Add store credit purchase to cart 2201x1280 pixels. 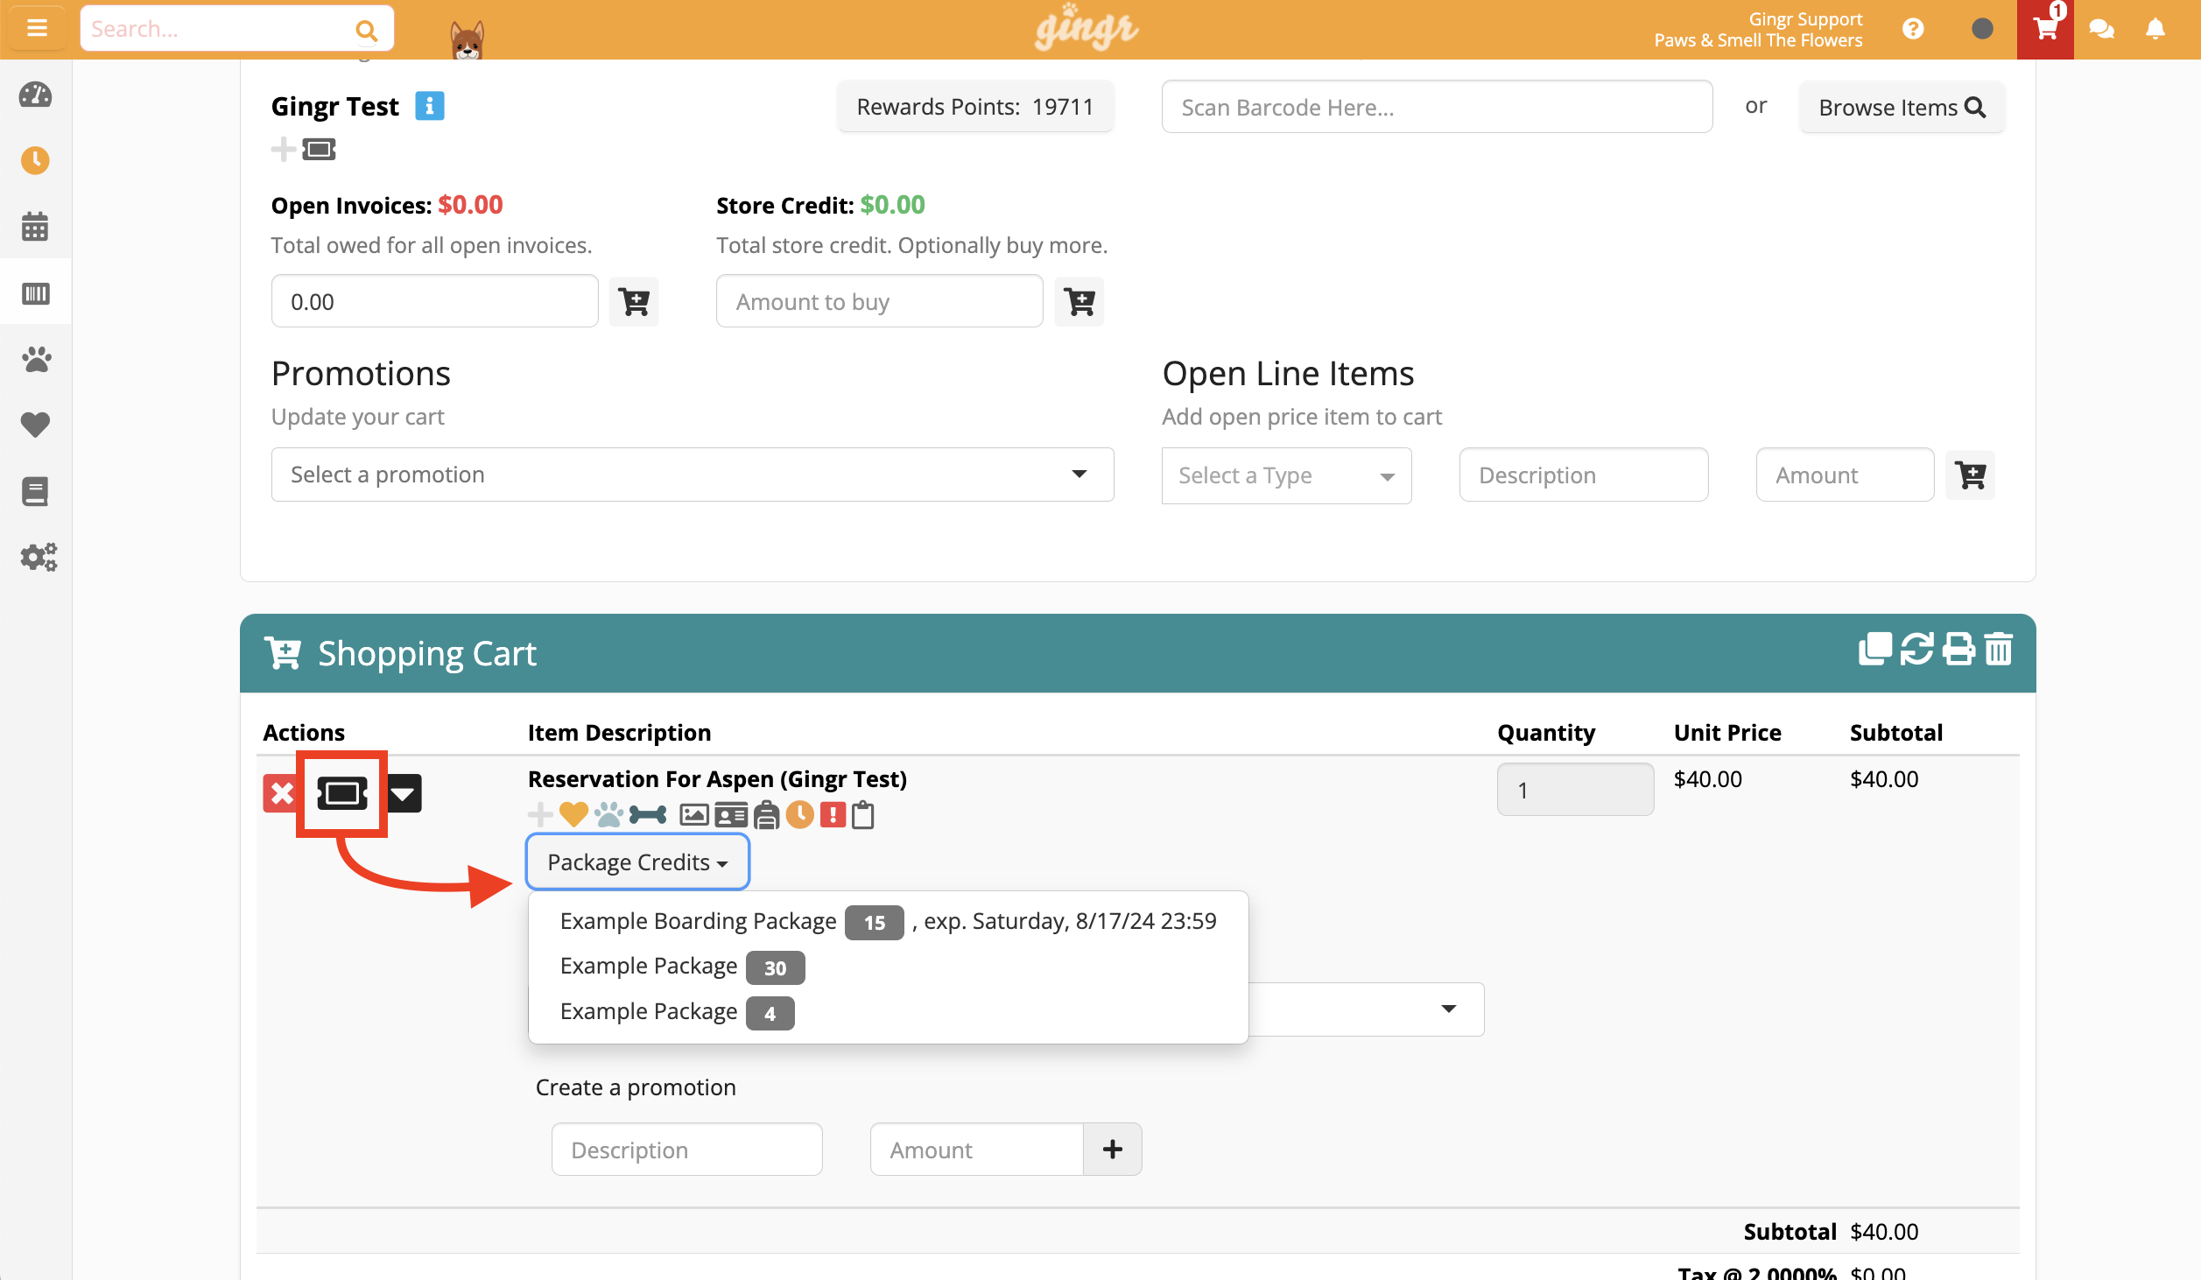(x=1079, y=302)
